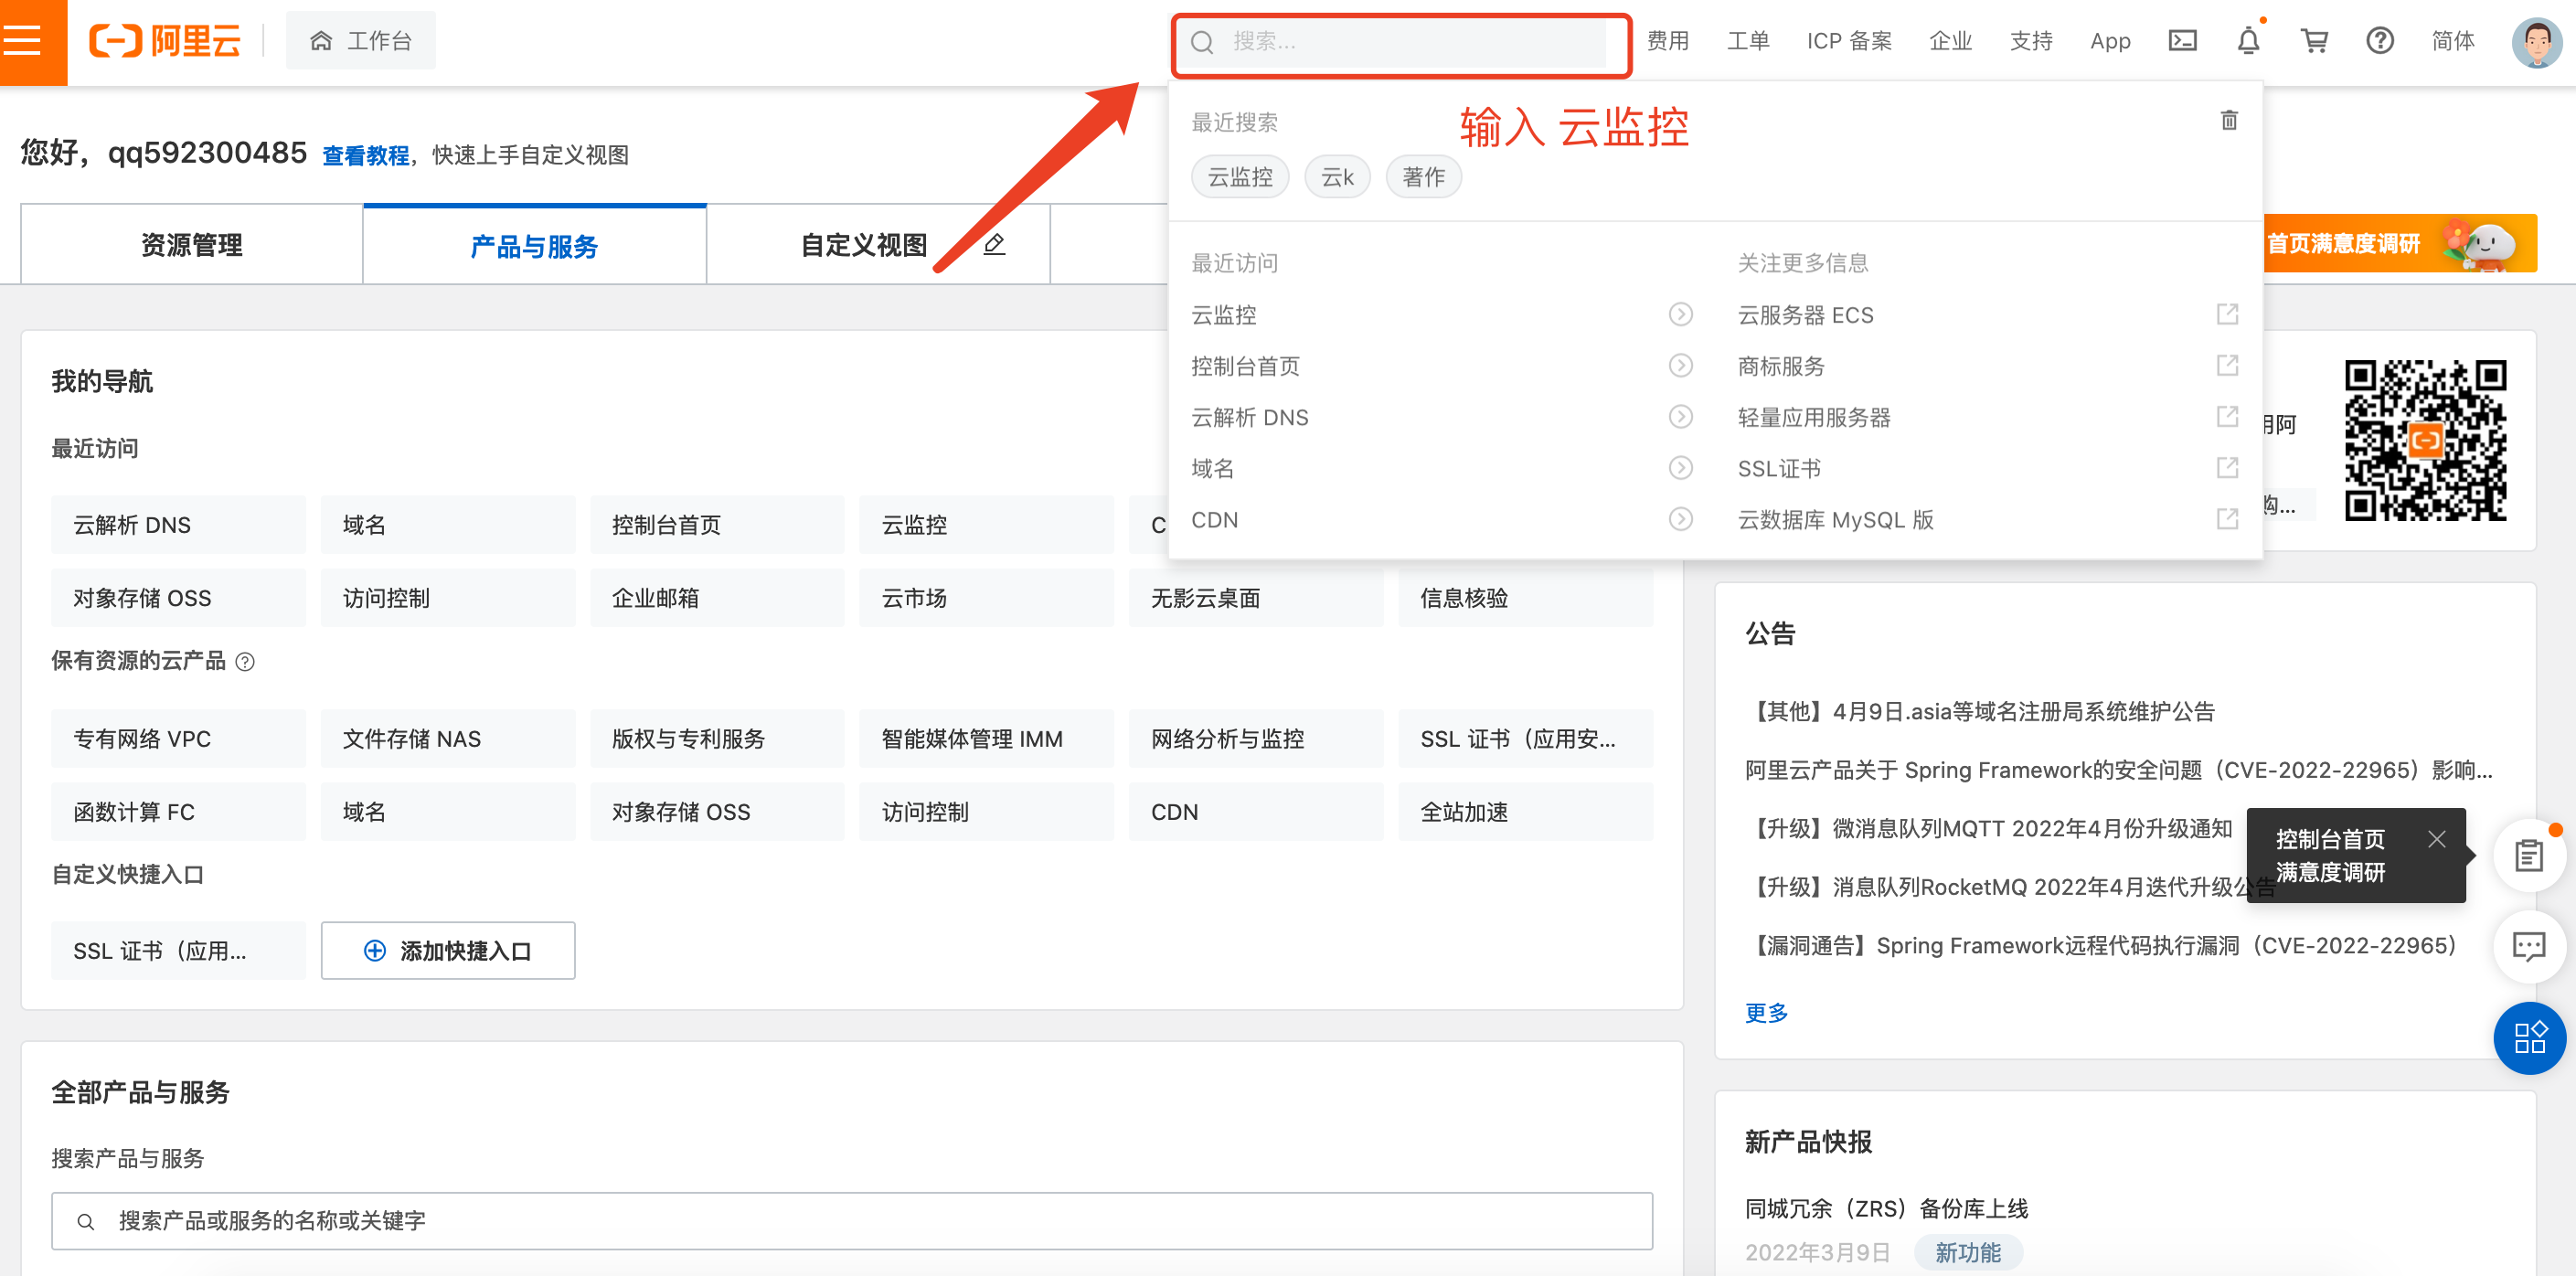Image resolution: width=2576 pixels, height=1276 pixels.
Task: Click arrow icon beside 域名 recent visit
Action: pos(1681,468)
